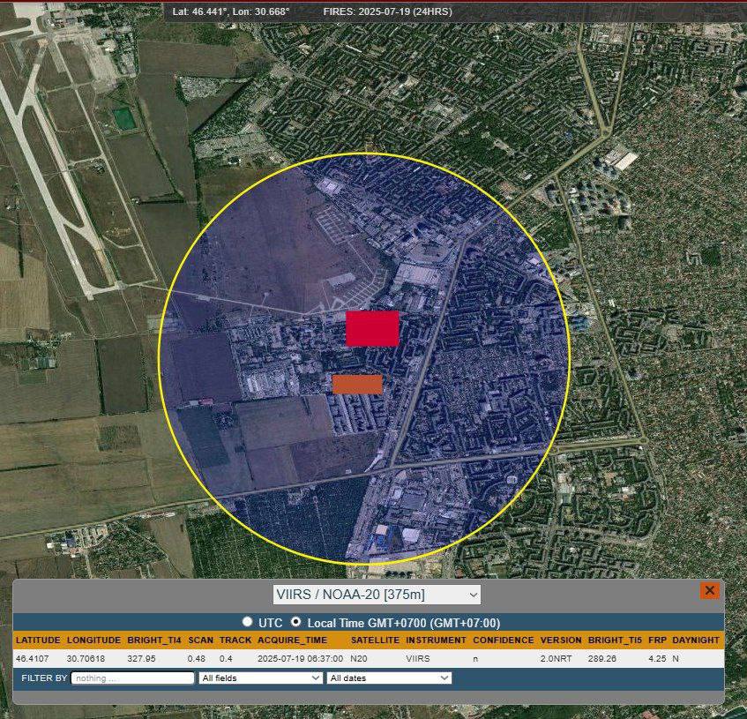Sort by the ACQUIRE_TIME column header

pos(292,640)
